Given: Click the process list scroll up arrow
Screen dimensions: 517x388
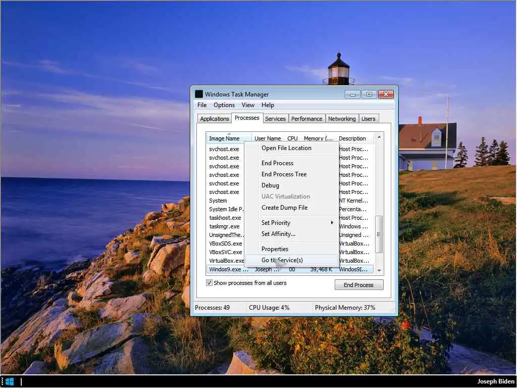Looking at the screenshot, I should pos(379,137).
